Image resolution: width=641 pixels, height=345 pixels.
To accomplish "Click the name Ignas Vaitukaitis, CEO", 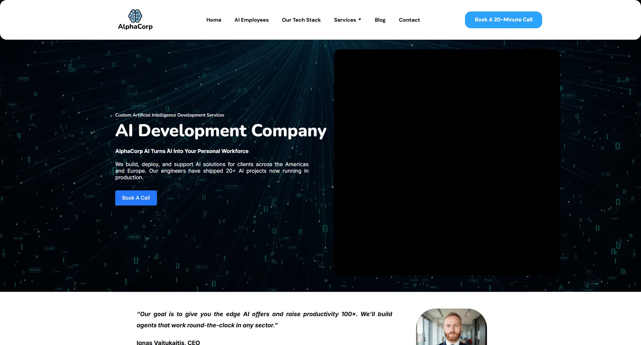I will pyautogui.click(x=168, y=342).
